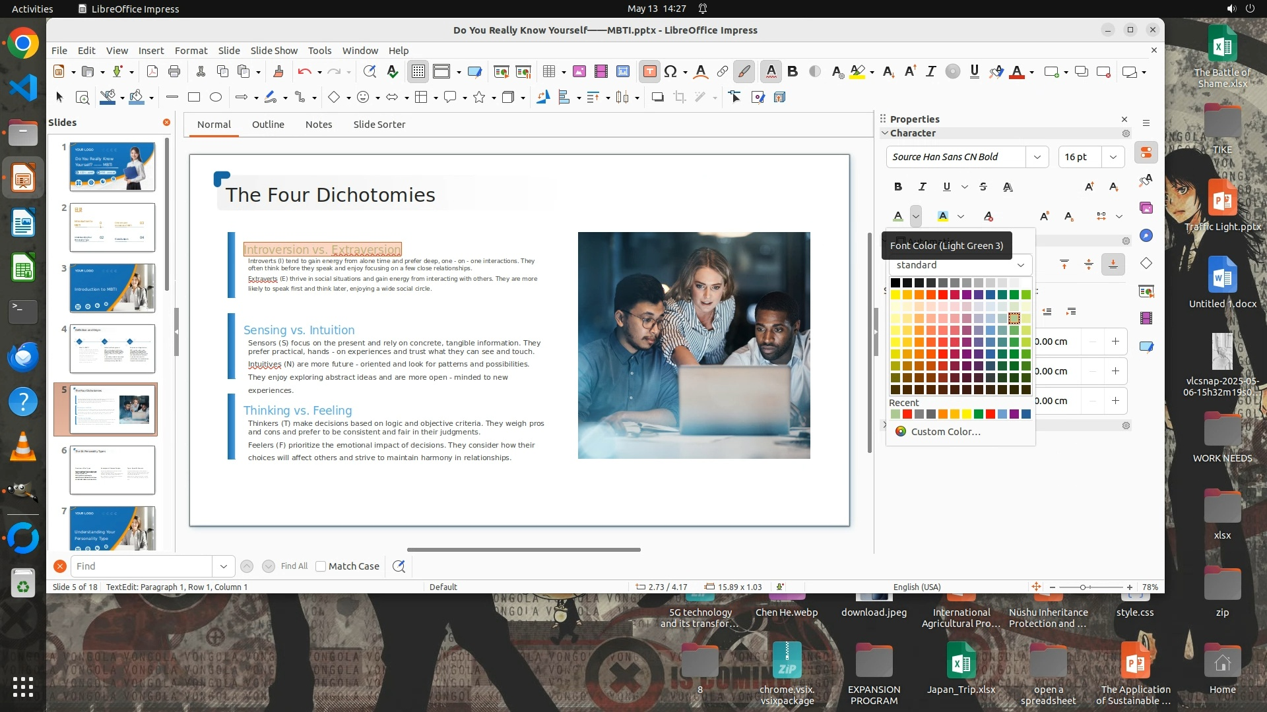Expand the standard color palette dropdown

(x=1020, y=265)
